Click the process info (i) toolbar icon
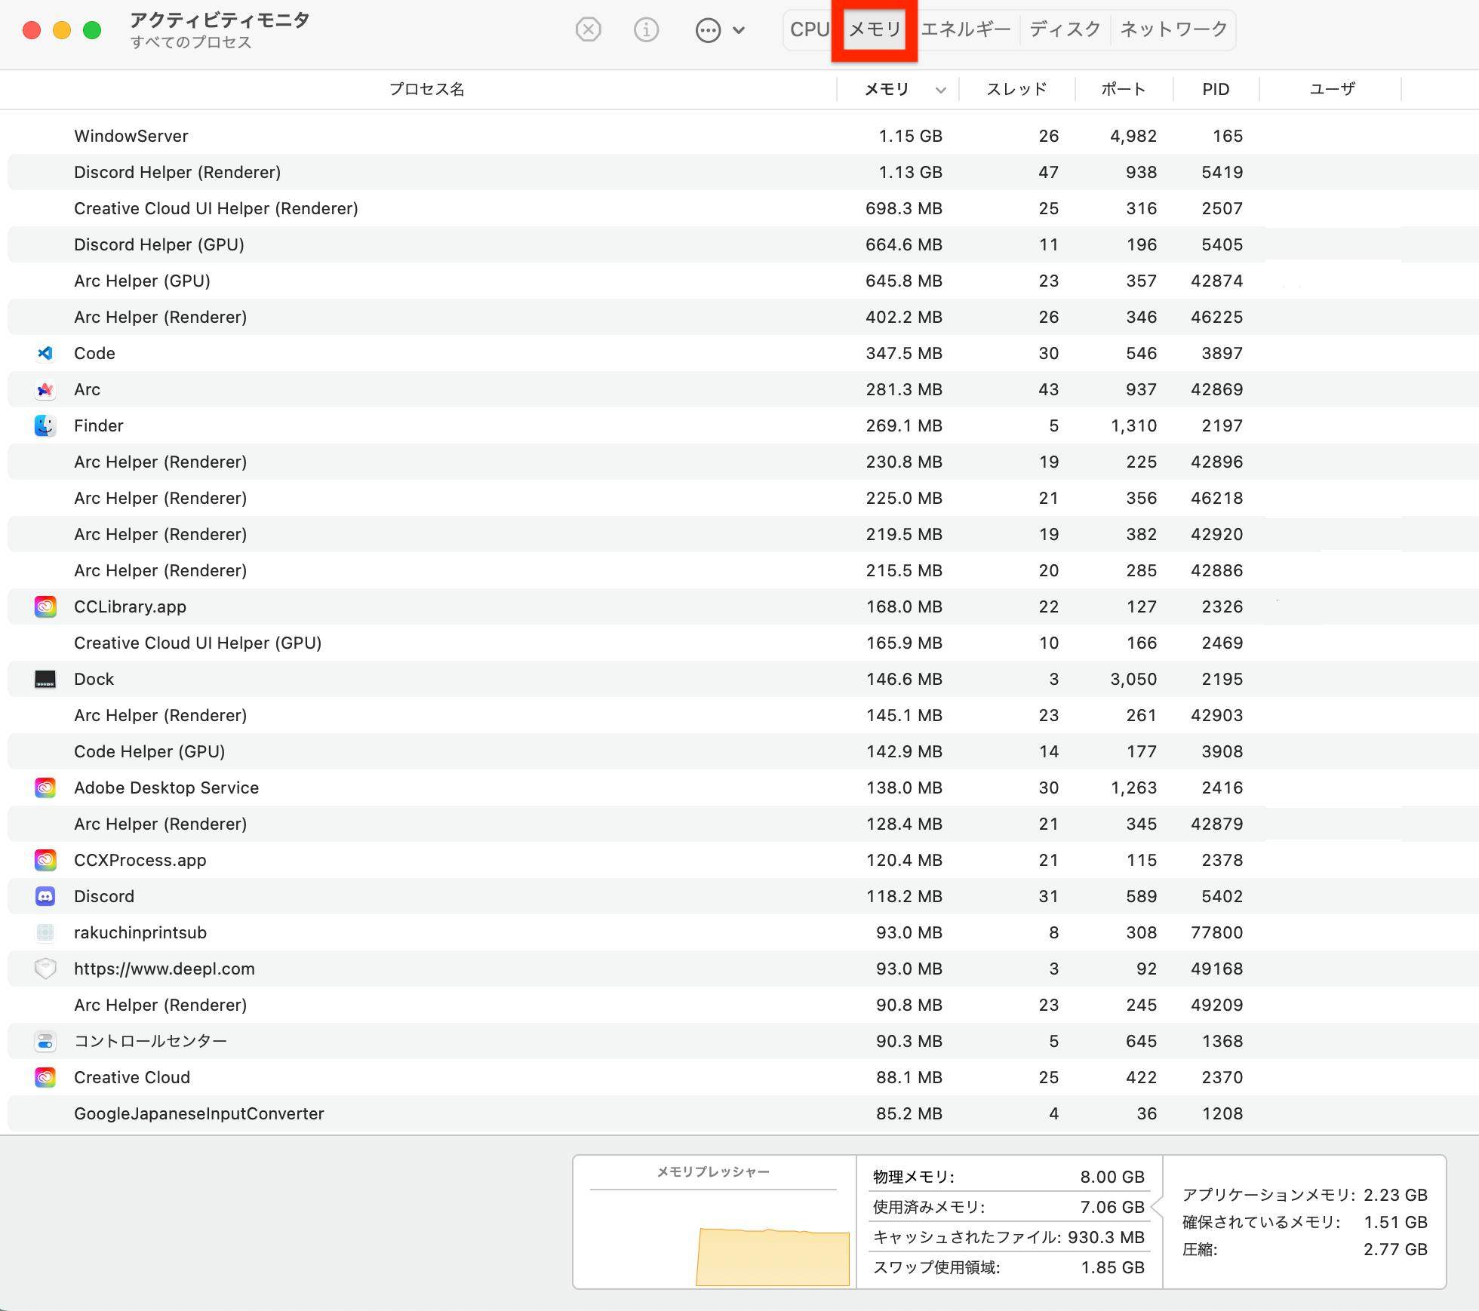 pos(646,30)
